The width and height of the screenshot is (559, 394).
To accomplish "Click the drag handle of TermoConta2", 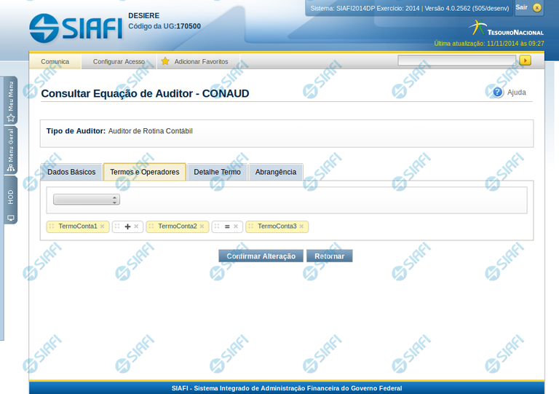I will [151, 226].
